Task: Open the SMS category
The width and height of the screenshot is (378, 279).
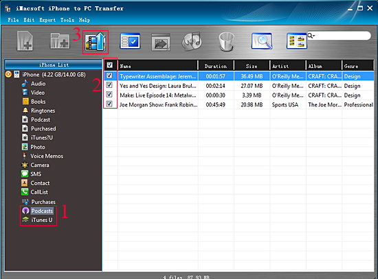Action: pos(36,174)
